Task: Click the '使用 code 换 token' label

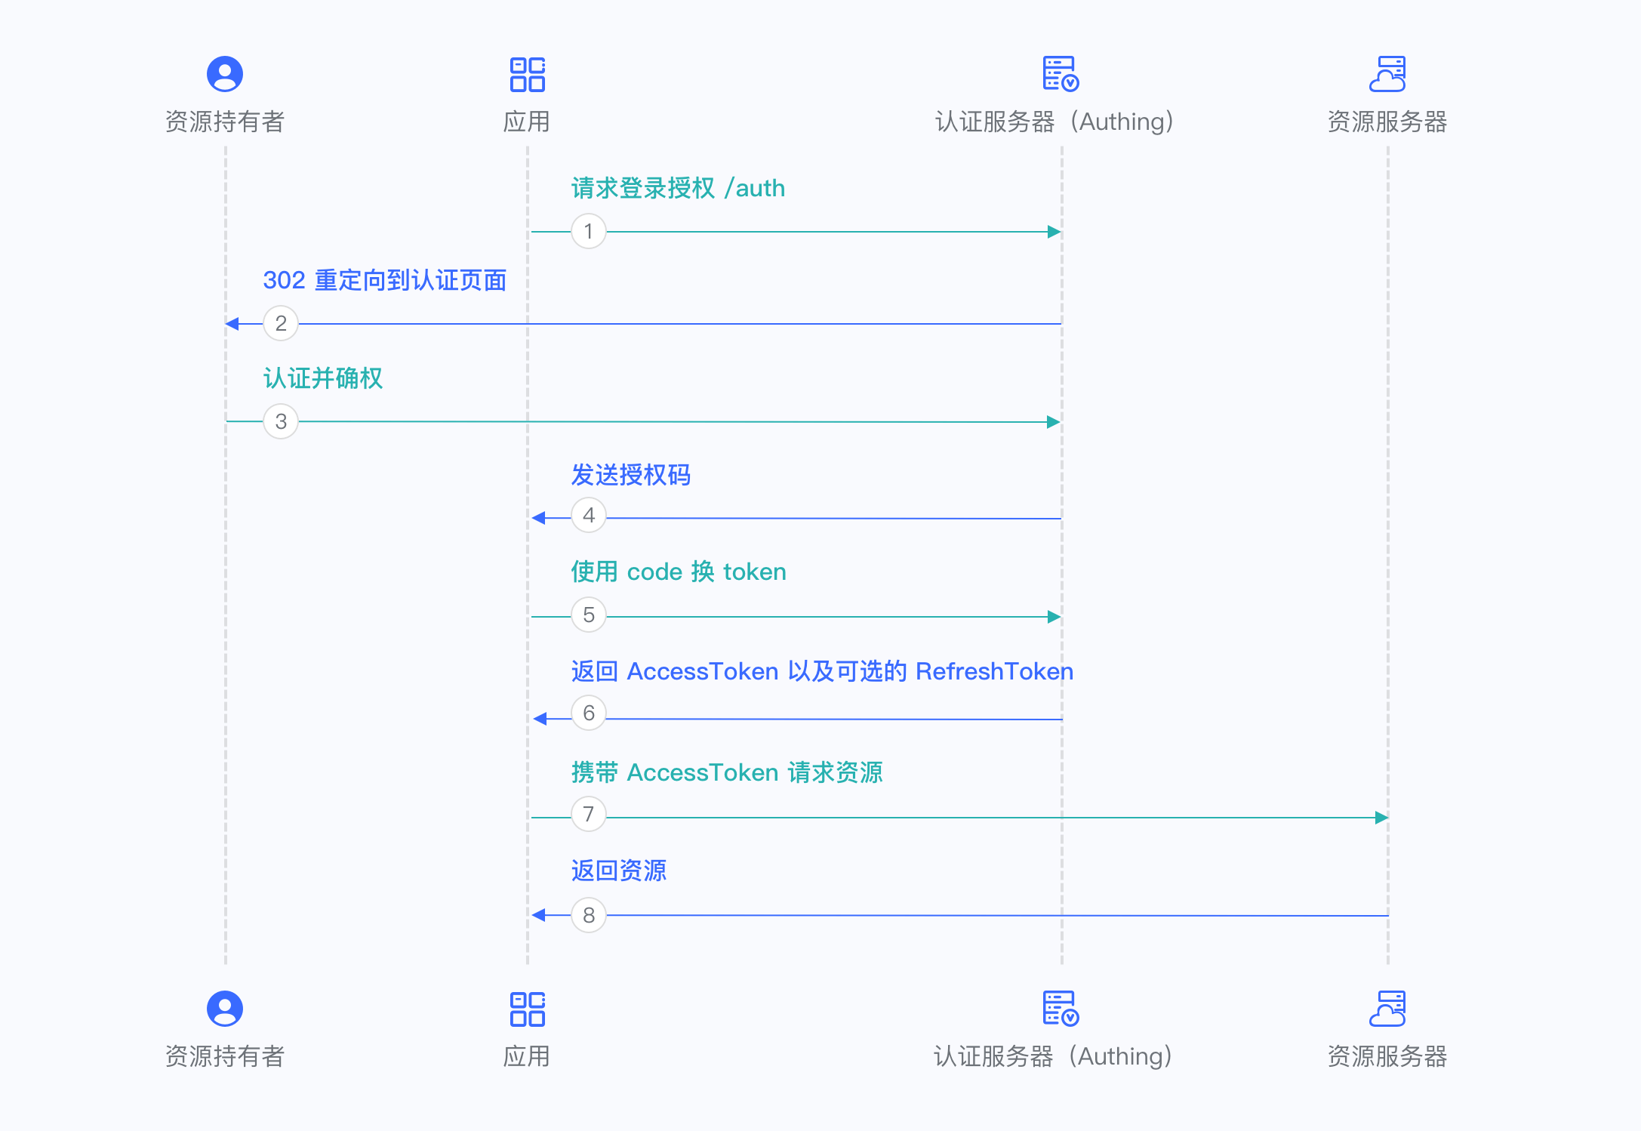Action: point(678,572)
